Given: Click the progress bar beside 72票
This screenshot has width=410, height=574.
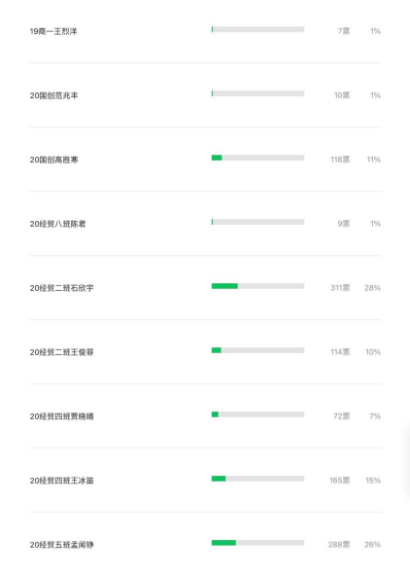Looking at the screenshot, I should coord(257,414).
